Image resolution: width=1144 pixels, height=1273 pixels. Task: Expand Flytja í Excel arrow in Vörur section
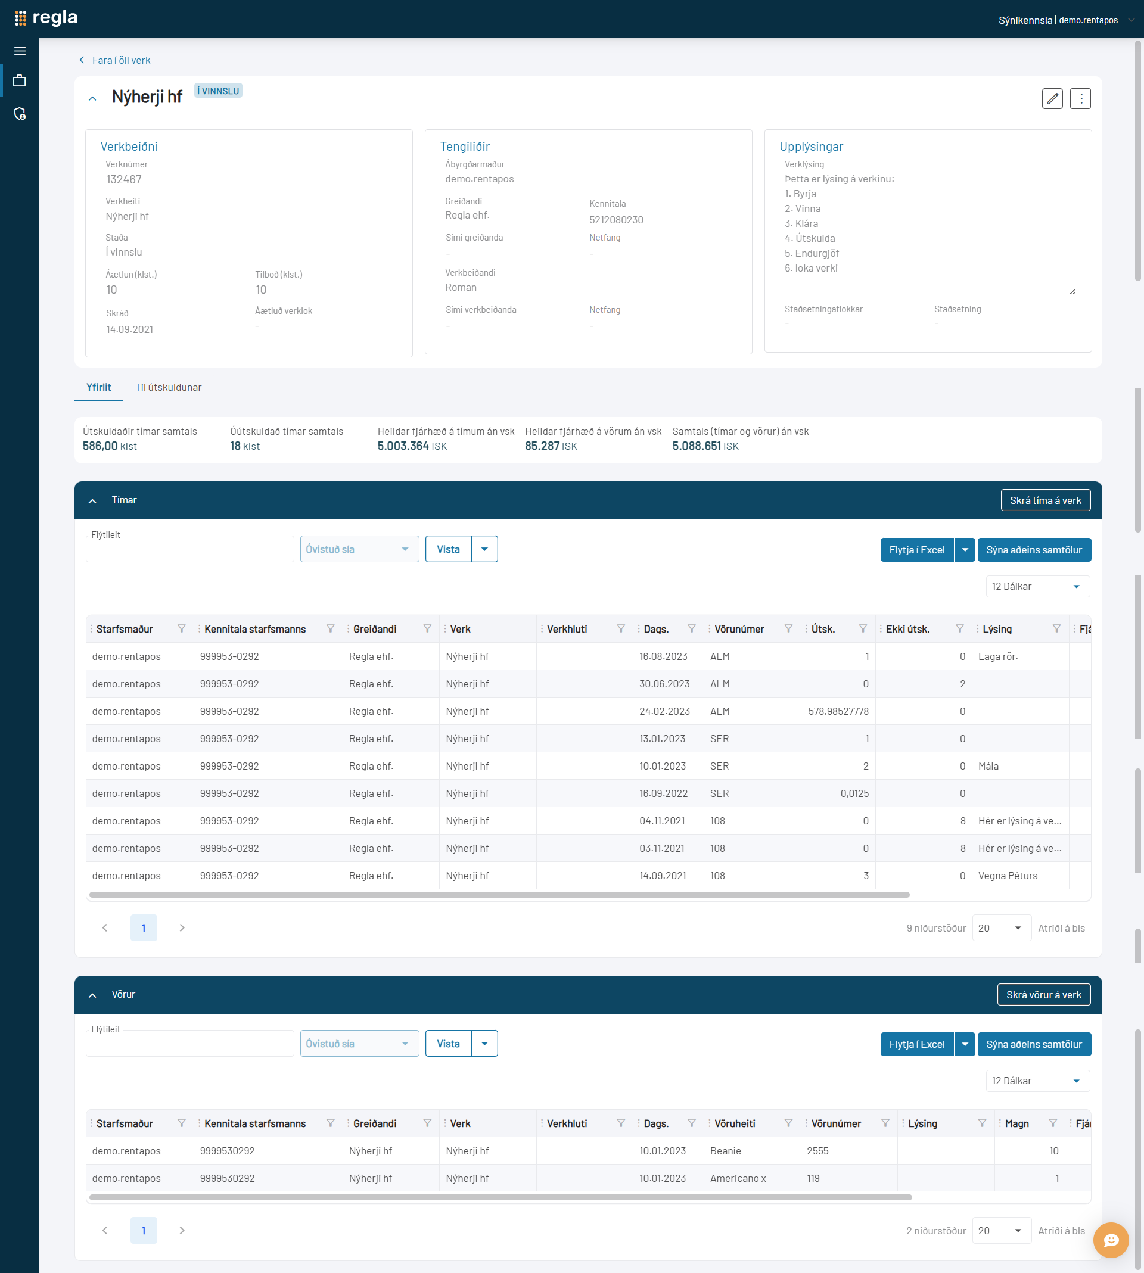(x=964, y=1044)
